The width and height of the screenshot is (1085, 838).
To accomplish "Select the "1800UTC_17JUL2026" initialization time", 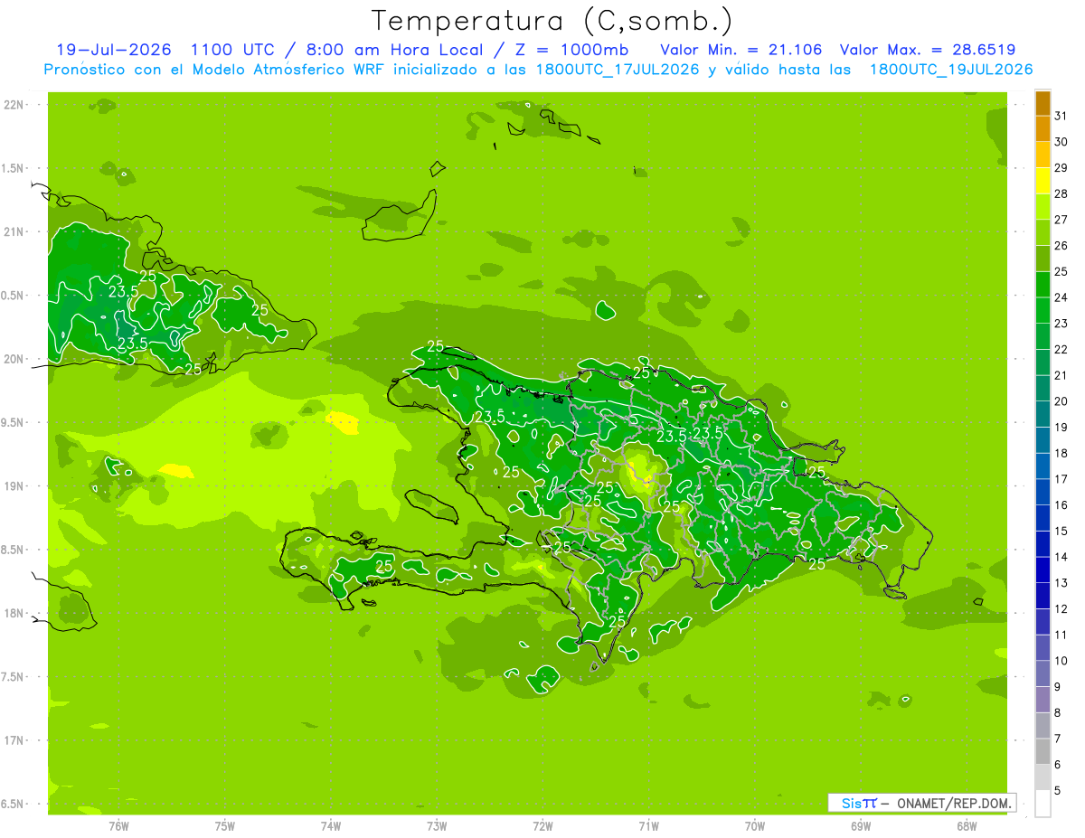I will 618,70.
